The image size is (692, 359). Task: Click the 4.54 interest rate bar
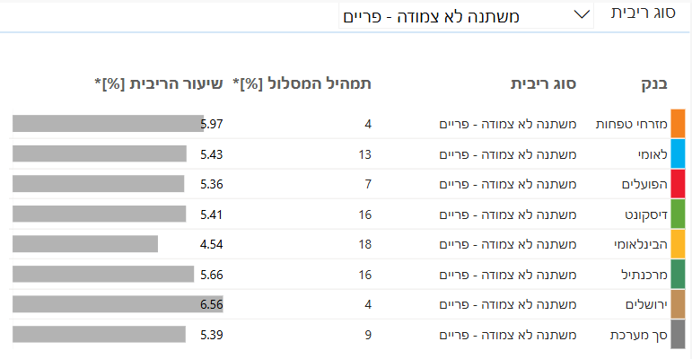click(85, 244)
